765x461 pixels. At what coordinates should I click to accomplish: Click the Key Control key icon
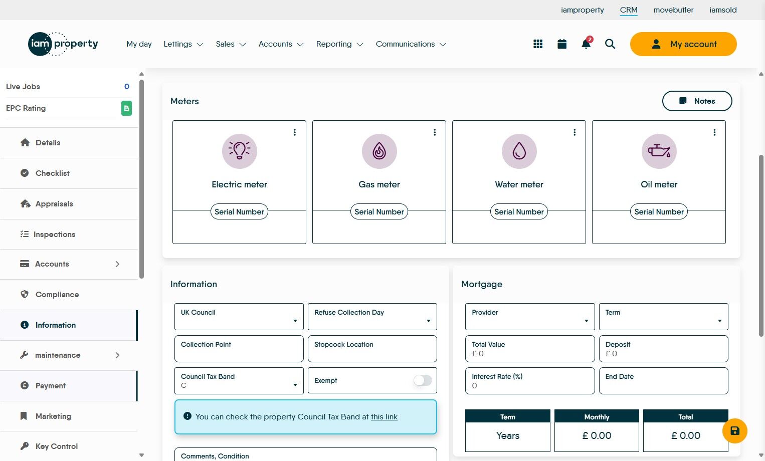(x=24, y=446)
